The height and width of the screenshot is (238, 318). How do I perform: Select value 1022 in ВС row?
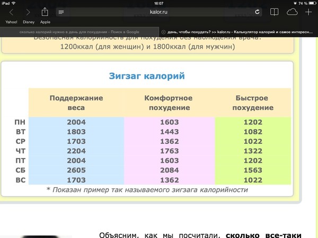(253, 180)
